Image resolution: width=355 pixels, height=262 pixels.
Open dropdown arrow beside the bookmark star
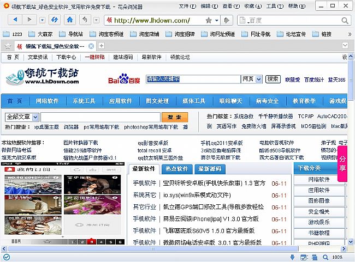217,21
